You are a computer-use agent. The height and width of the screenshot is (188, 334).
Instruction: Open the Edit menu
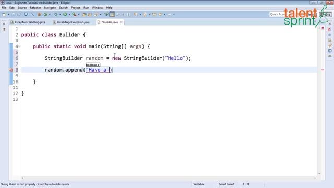click(12, 8)
